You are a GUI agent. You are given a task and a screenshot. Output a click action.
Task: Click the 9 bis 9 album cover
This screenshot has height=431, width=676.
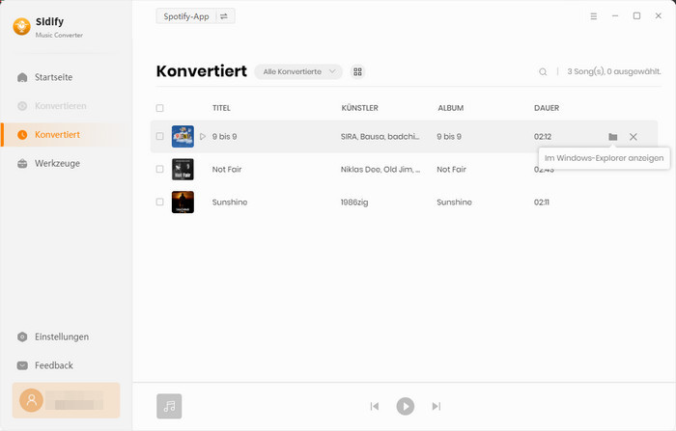pos(183,137)
